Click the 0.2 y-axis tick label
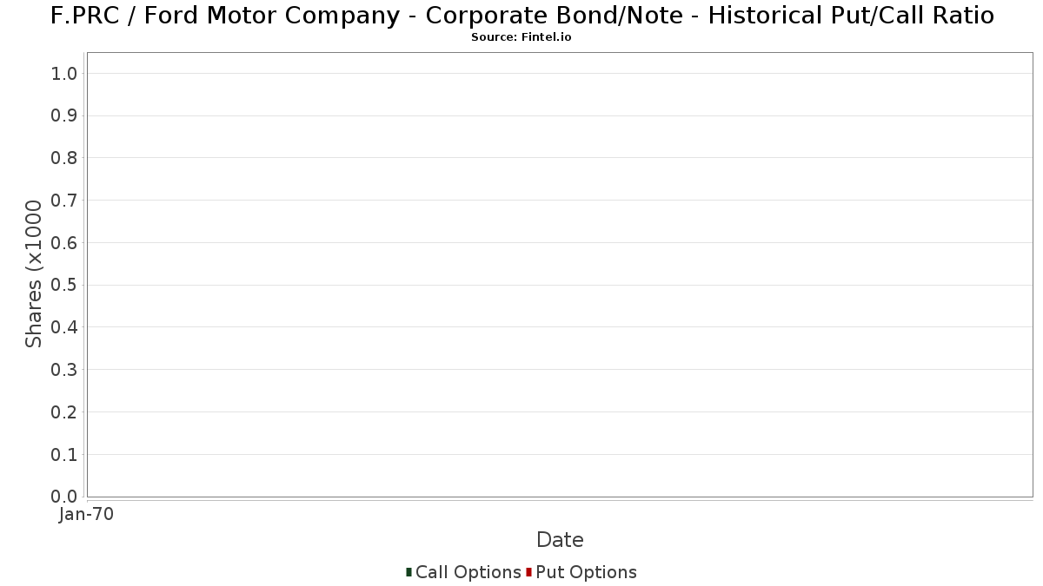Viewport: 1043px width, 586px height. [x=65, y=412]
